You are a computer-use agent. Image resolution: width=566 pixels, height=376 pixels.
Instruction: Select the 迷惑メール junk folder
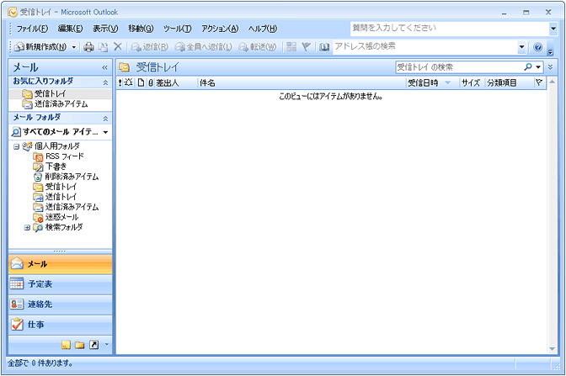point(56,217)
